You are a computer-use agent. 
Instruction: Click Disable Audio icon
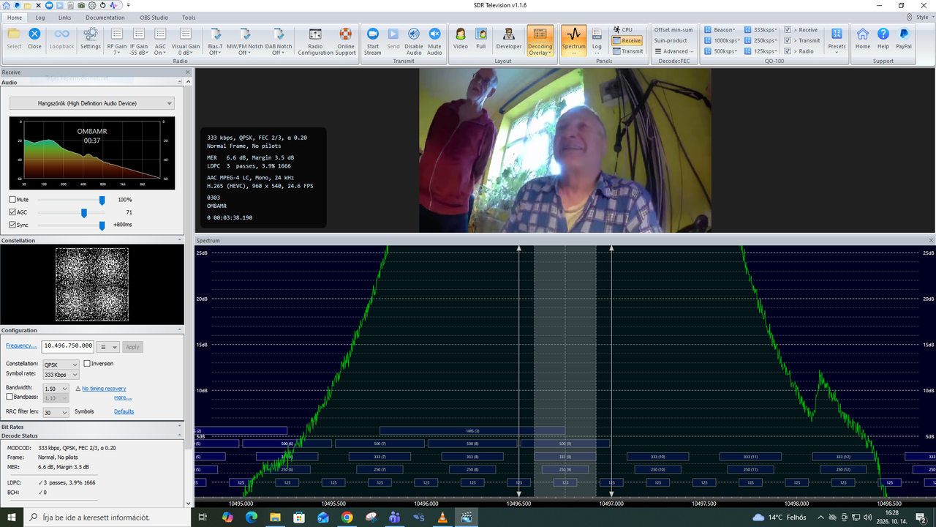coord(414,34)
